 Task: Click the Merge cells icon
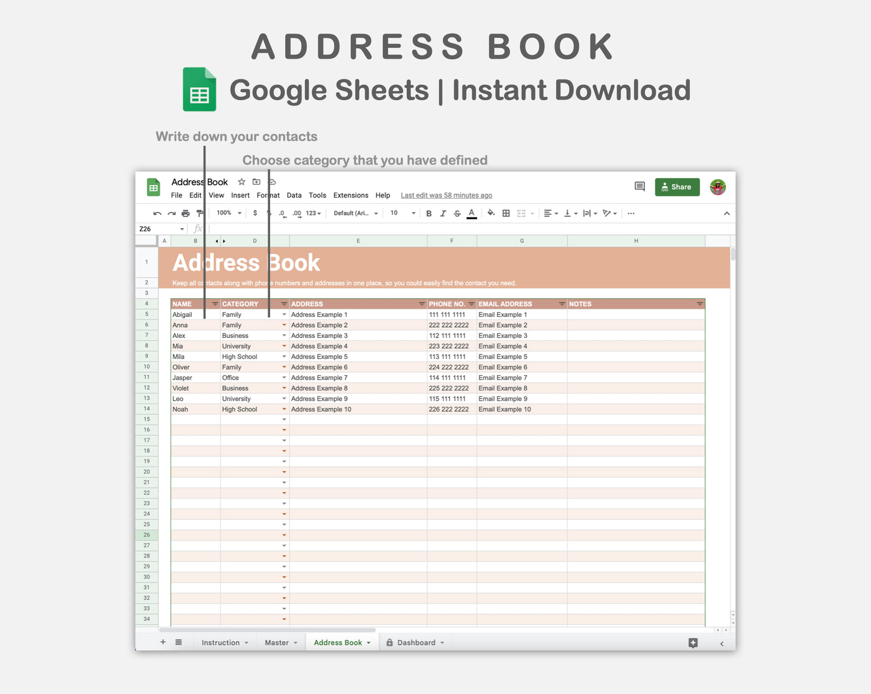(x=521, y=213)
